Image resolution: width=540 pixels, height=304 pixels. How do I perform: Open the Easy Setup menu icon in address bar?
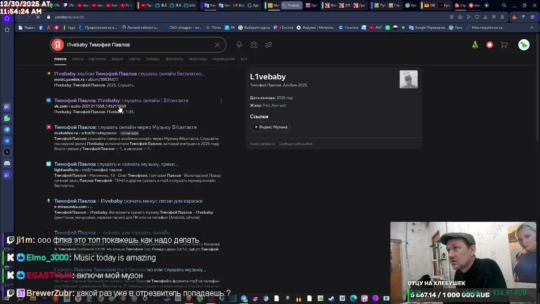click(x=494, y=17)
